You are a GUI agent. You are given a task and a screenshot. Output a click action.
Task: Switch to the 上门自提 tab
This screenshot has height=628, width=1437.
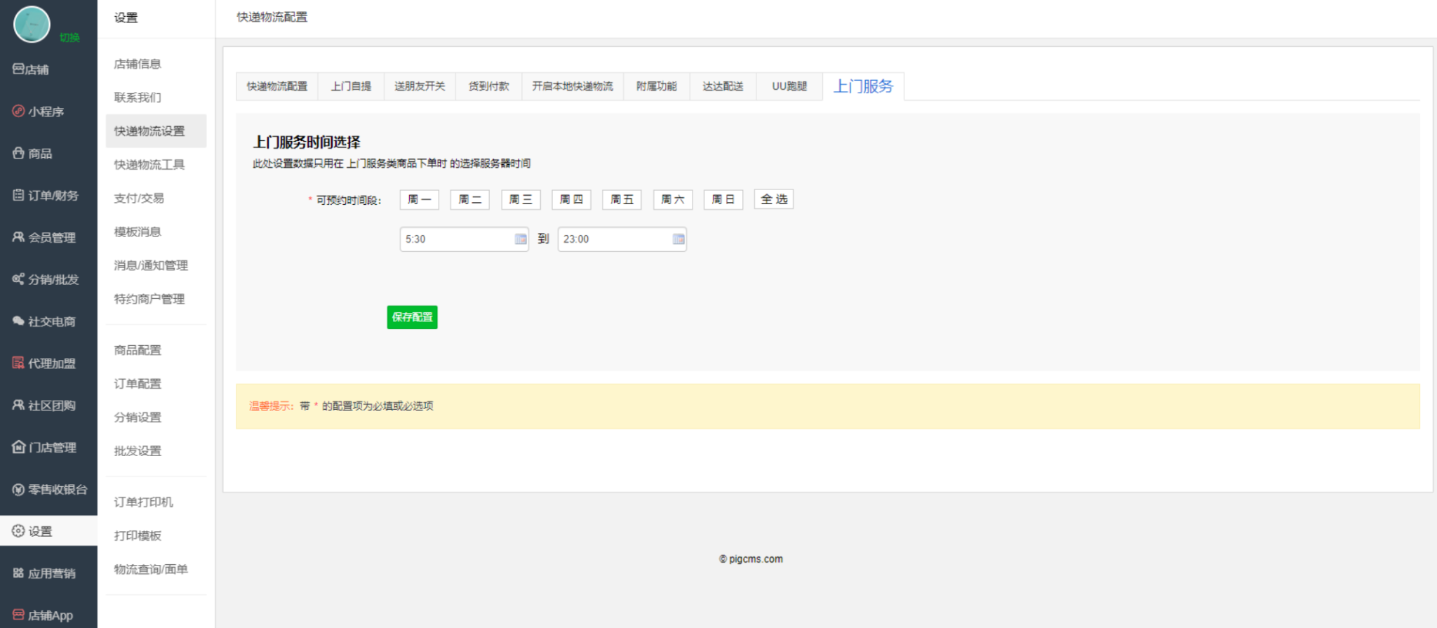[351, 86]
